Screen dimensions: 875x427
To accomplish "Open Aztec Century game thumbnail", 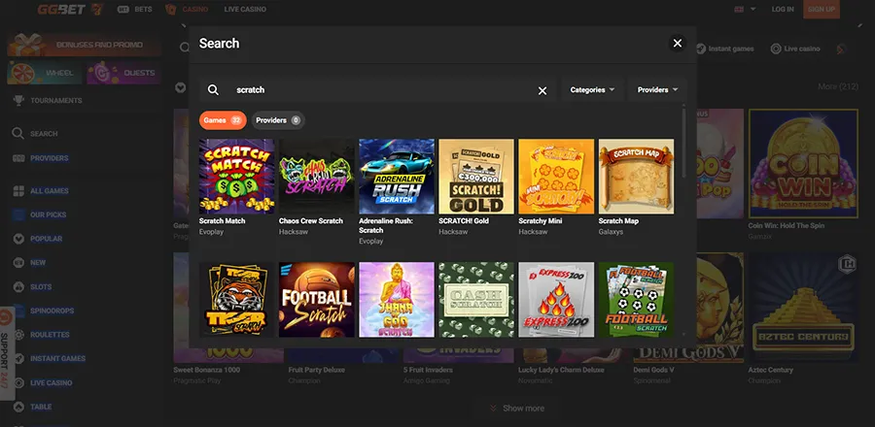I will (x=803, y=308).
